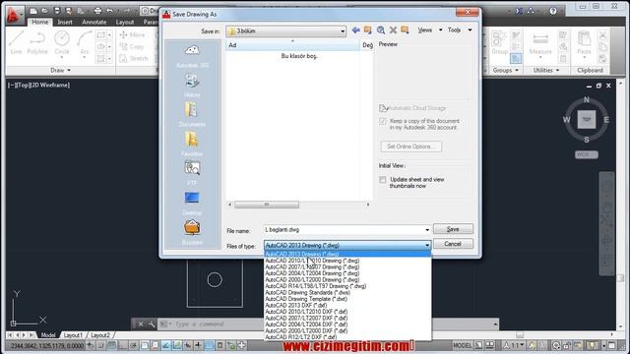Toggle Keep a copy in Autodesk 360 checkbox
Image resolution: width=630 pixels, height=354 pixels.
pyautogui.click(x=383, y=121)
